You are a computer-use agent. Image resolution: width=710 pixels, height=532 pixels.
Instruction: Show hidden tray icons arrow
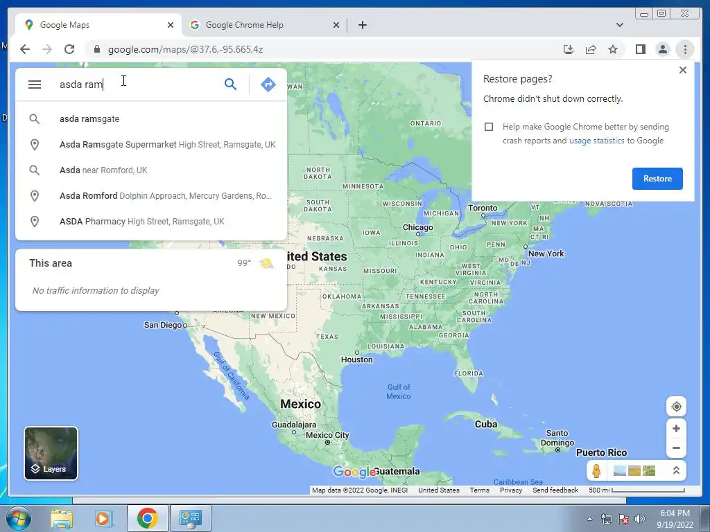(589, 519)
